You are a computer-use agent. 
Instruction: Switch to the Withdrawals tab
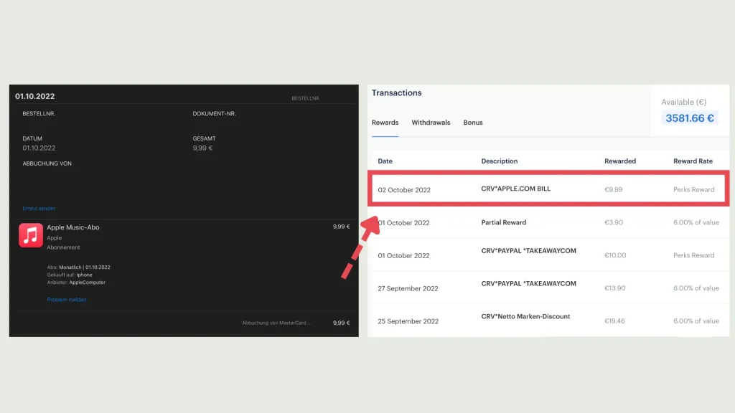pyautogui.click(x=431, y=123)
